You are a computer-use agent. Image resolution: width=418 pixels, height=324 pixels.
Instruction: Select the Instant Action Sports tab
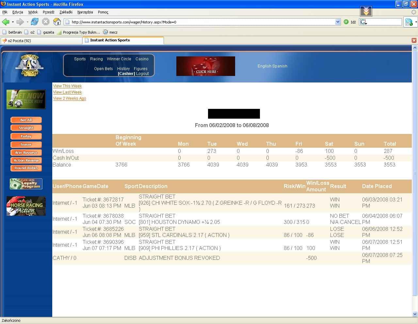[123, 40]
